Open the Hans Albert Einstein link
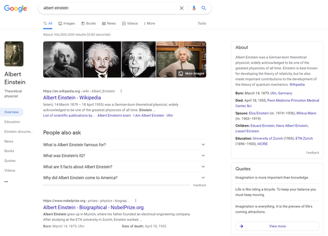328x236 pixels. click(292, 126)
